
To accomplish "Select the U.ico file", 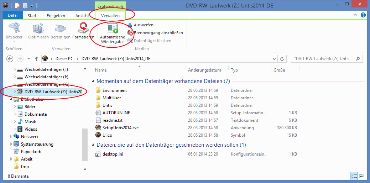I will pyautogui.click(x=108, y=135).
